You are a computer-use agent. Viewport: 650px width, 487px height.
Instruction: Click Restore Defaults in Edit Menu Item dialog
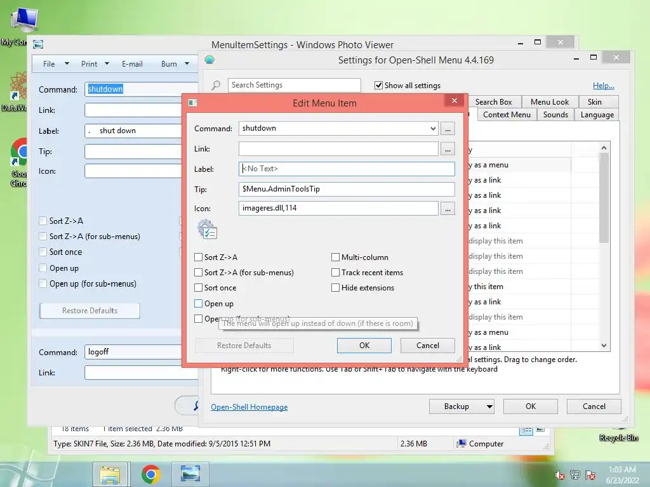pyautogui.click(x=244, y=346)
